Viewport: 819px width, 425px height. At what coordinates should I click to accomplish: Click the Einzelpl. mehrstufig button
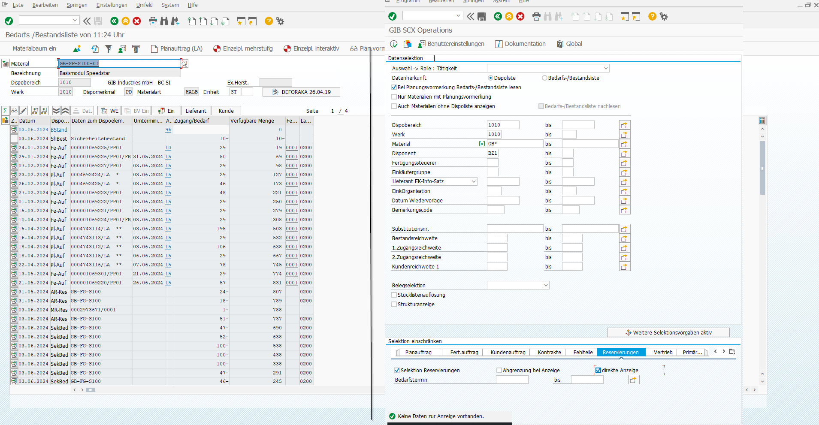[x=243, y=49]
